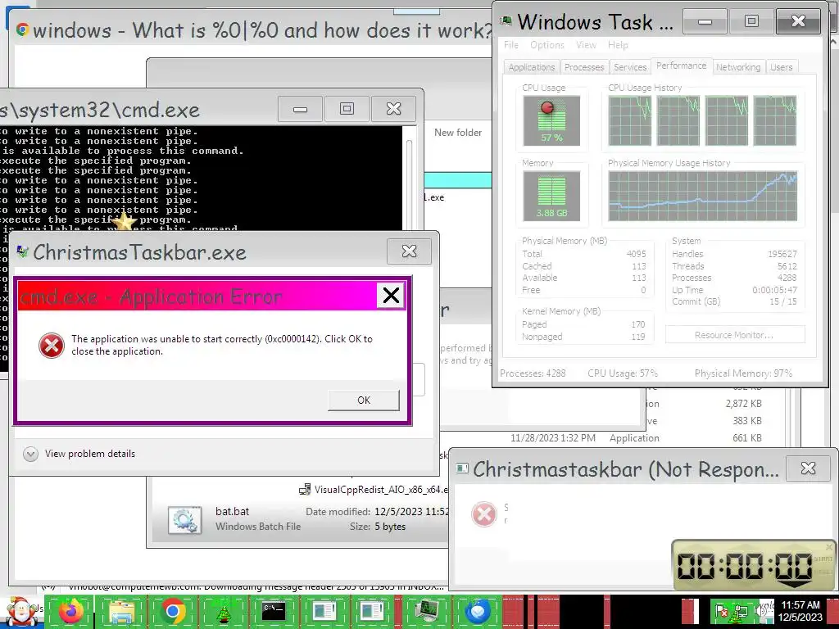
Task: Open the View menu in Task Manager
Action: (586, 45)
